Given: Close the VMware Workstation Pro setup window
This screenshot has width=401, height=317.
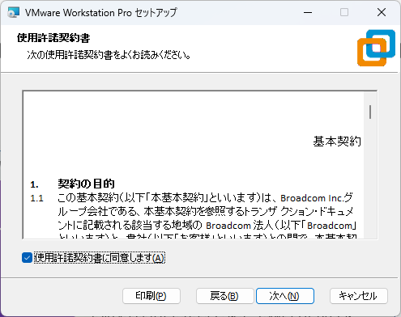Looking at the screenshot, I should point(382,12).
